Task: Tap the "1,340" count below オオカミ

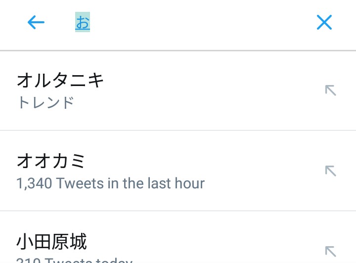Action: pyautogui.click(x=34, y=184)
